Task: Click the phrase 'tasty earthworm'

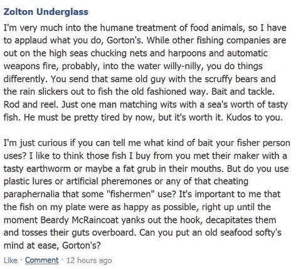Action: 37,169
